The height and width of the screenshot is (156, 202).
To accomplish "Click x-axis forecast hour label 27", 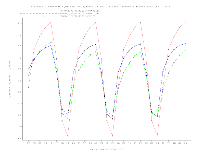I will tap(79, 143).
